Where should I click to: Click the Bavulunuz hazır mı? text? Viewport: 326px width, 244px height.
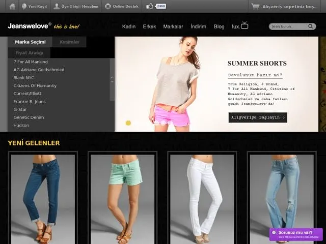255,75
